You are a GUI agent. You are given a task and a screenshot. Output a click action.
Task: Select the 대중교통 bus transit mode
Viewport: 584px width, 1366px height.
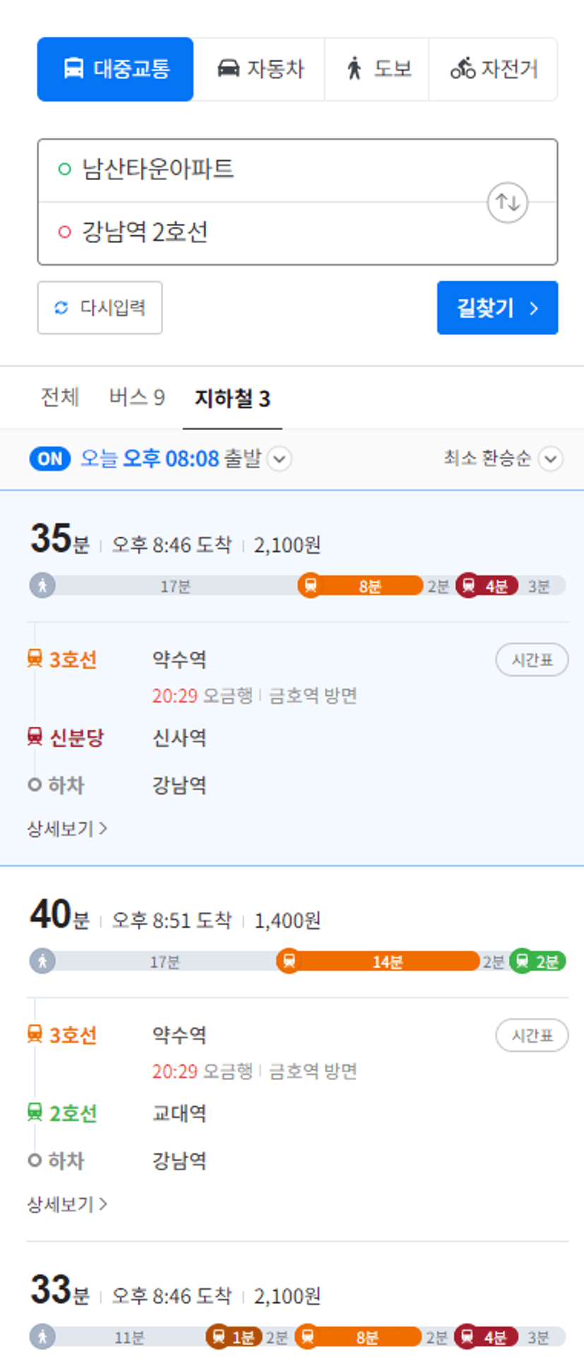115,69
